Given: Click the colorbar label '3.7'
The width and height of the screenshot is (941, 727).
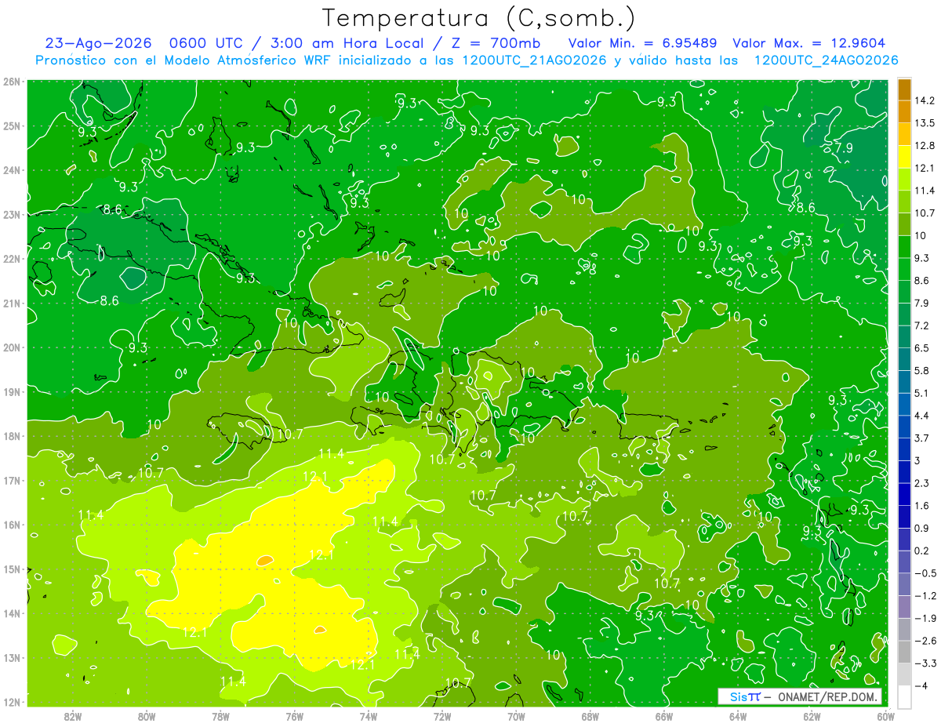Looking at the screenshot, I should pos(922,438).
